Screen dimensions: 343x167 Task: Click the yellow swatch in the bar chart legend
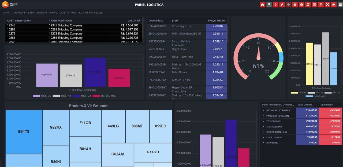point(294,93)
